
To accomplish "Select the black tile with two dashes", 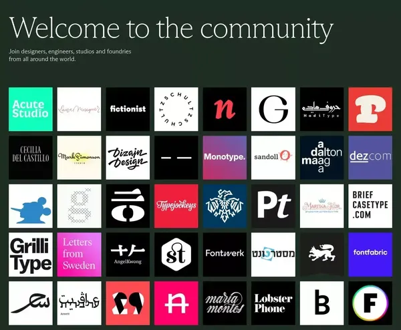I will 176,158.
